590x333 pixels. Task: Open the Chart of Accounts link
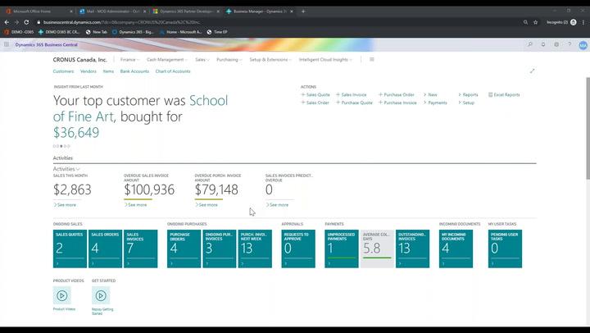point(173,71)
